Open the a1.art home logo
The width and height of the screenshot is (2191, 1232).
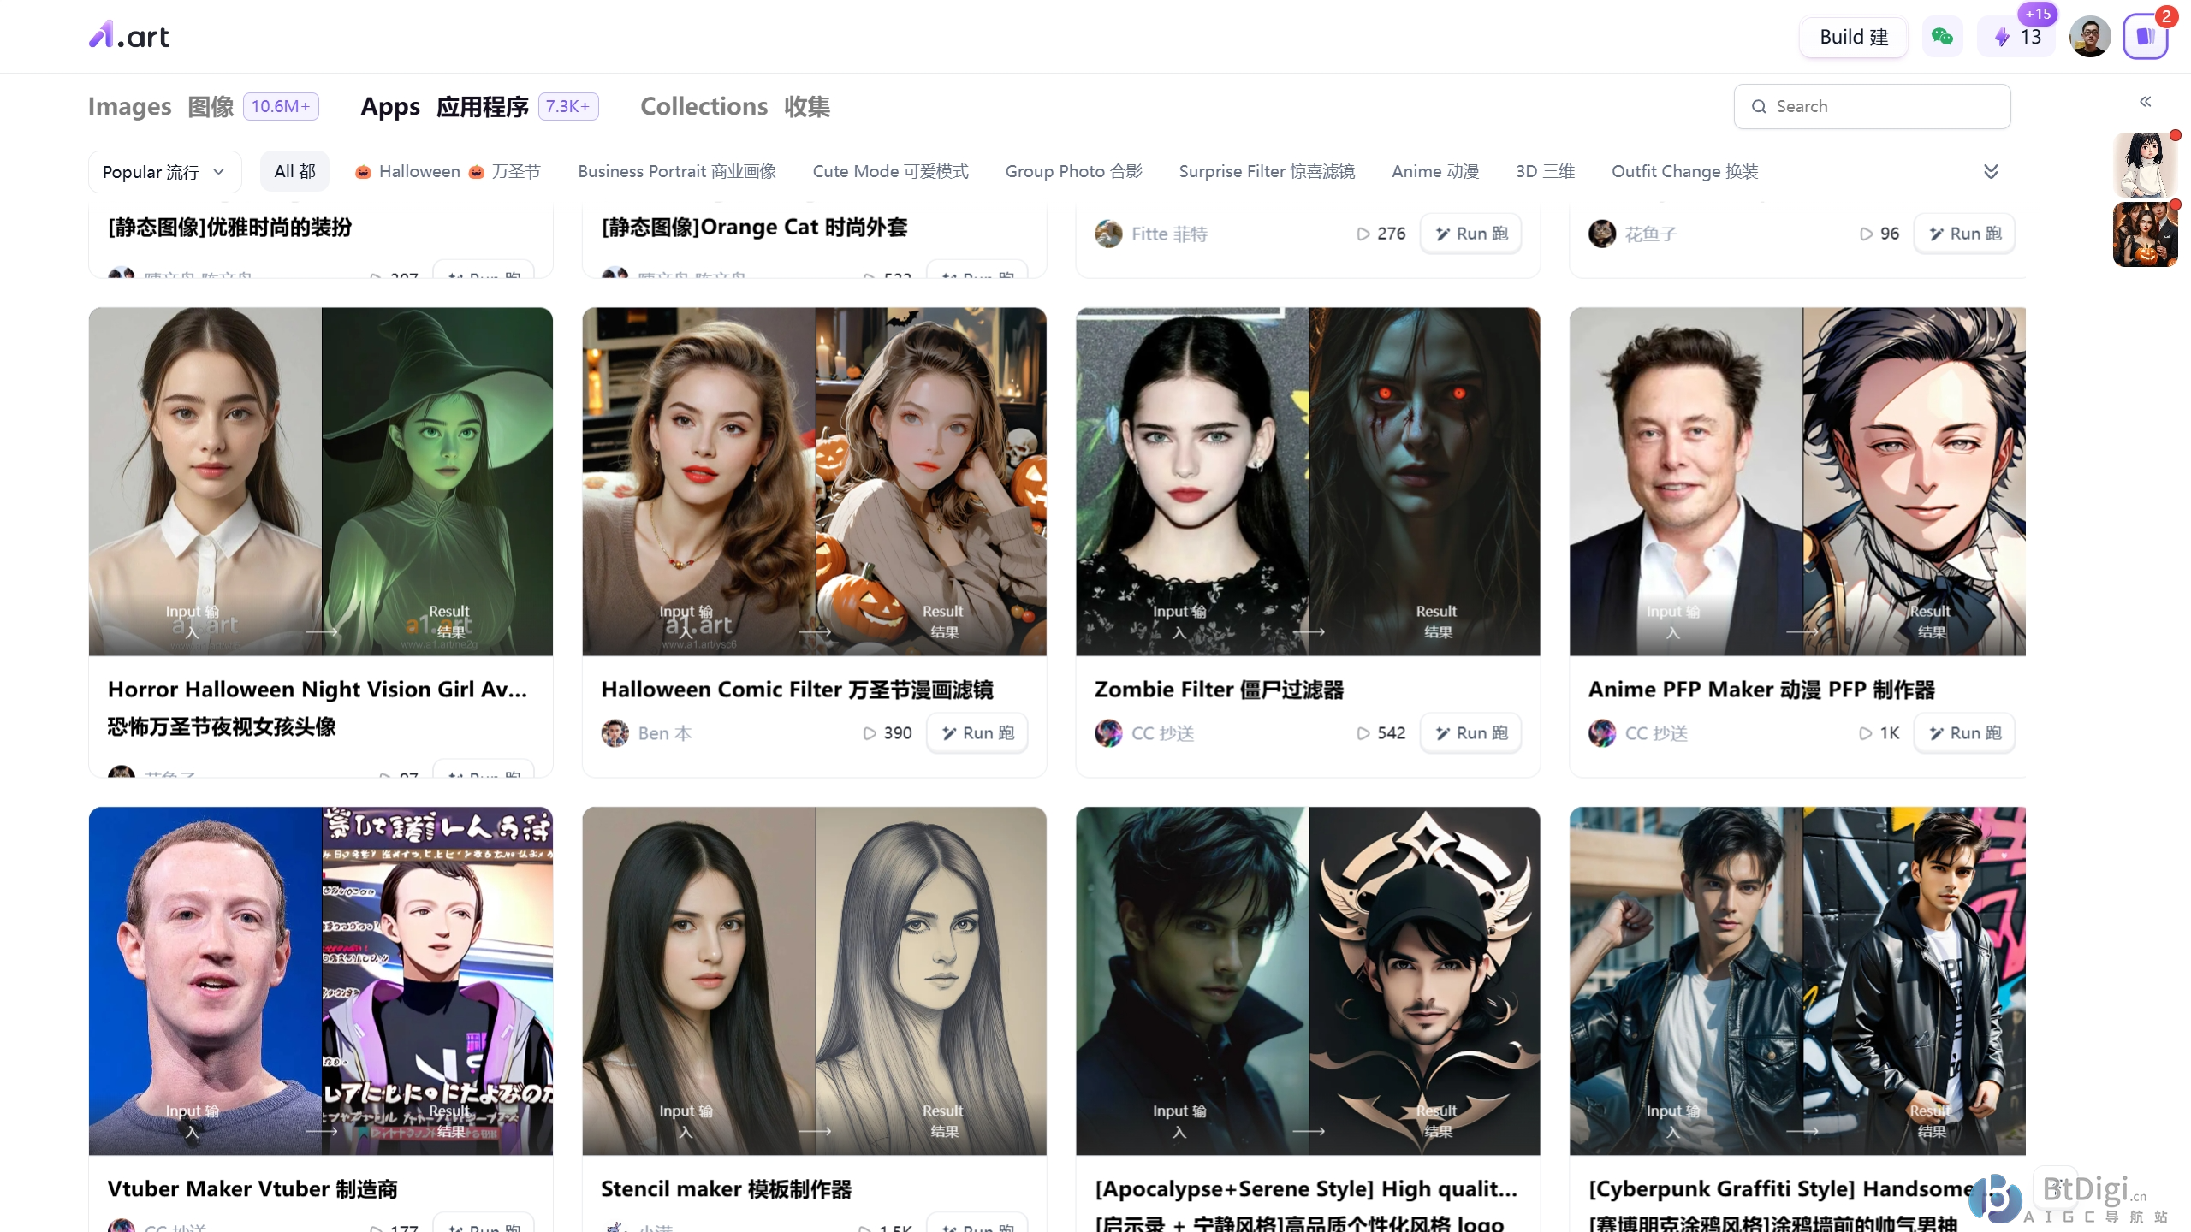129,36
